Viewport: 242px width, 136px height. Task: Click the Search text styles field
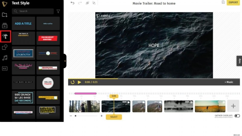33,11
